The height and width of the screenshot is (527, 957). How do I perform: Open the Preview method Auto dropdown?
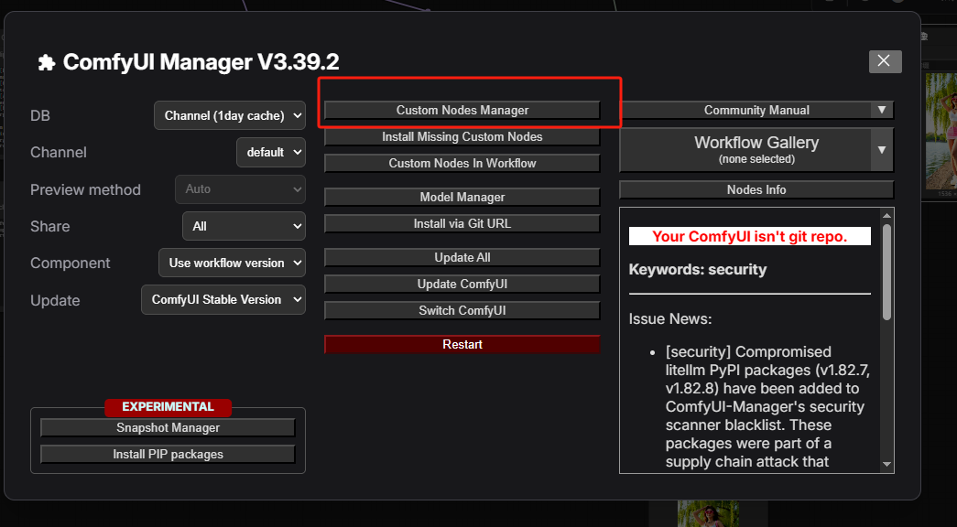[241, 189]
